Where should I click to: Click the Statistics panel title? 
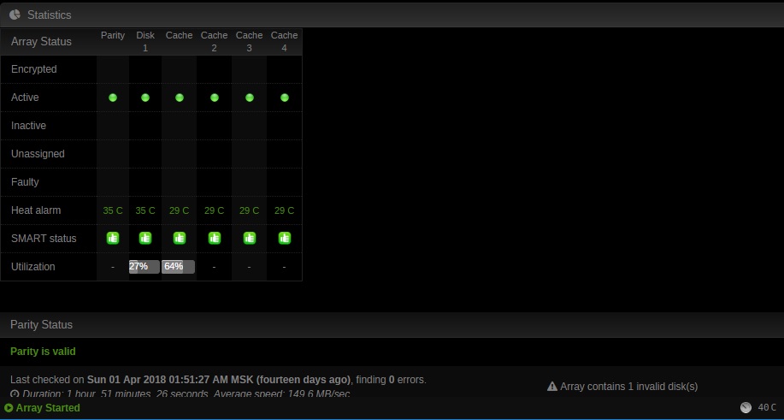point(49,15)
